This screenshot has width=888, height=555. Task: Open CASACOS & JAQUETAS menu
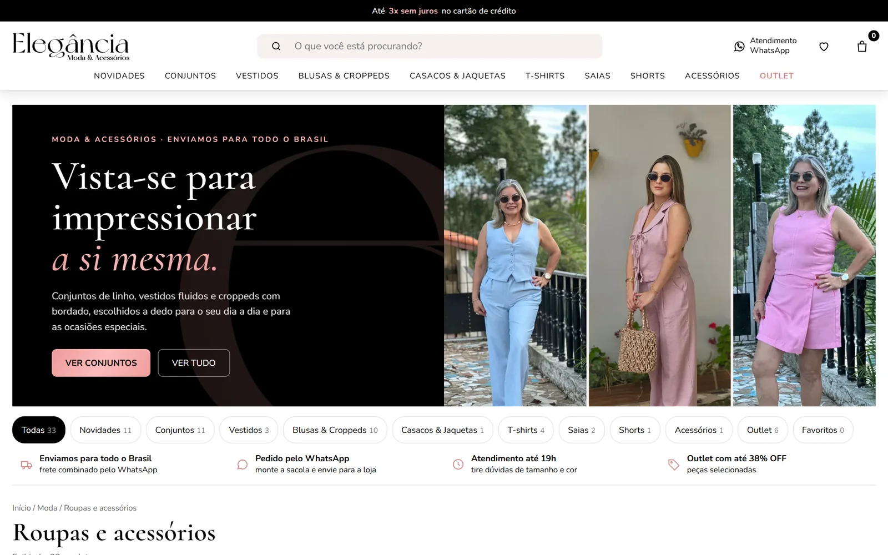(457, 75)
